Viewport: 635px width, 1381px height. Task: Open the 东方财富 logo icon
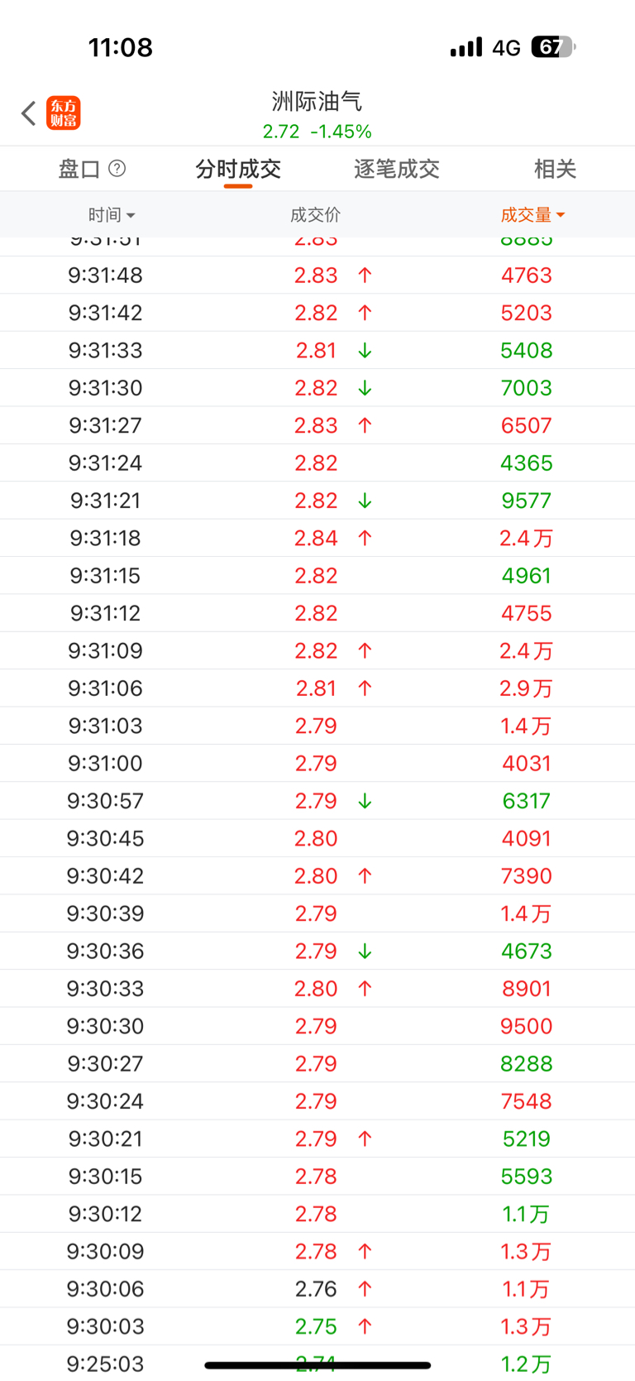64,113
